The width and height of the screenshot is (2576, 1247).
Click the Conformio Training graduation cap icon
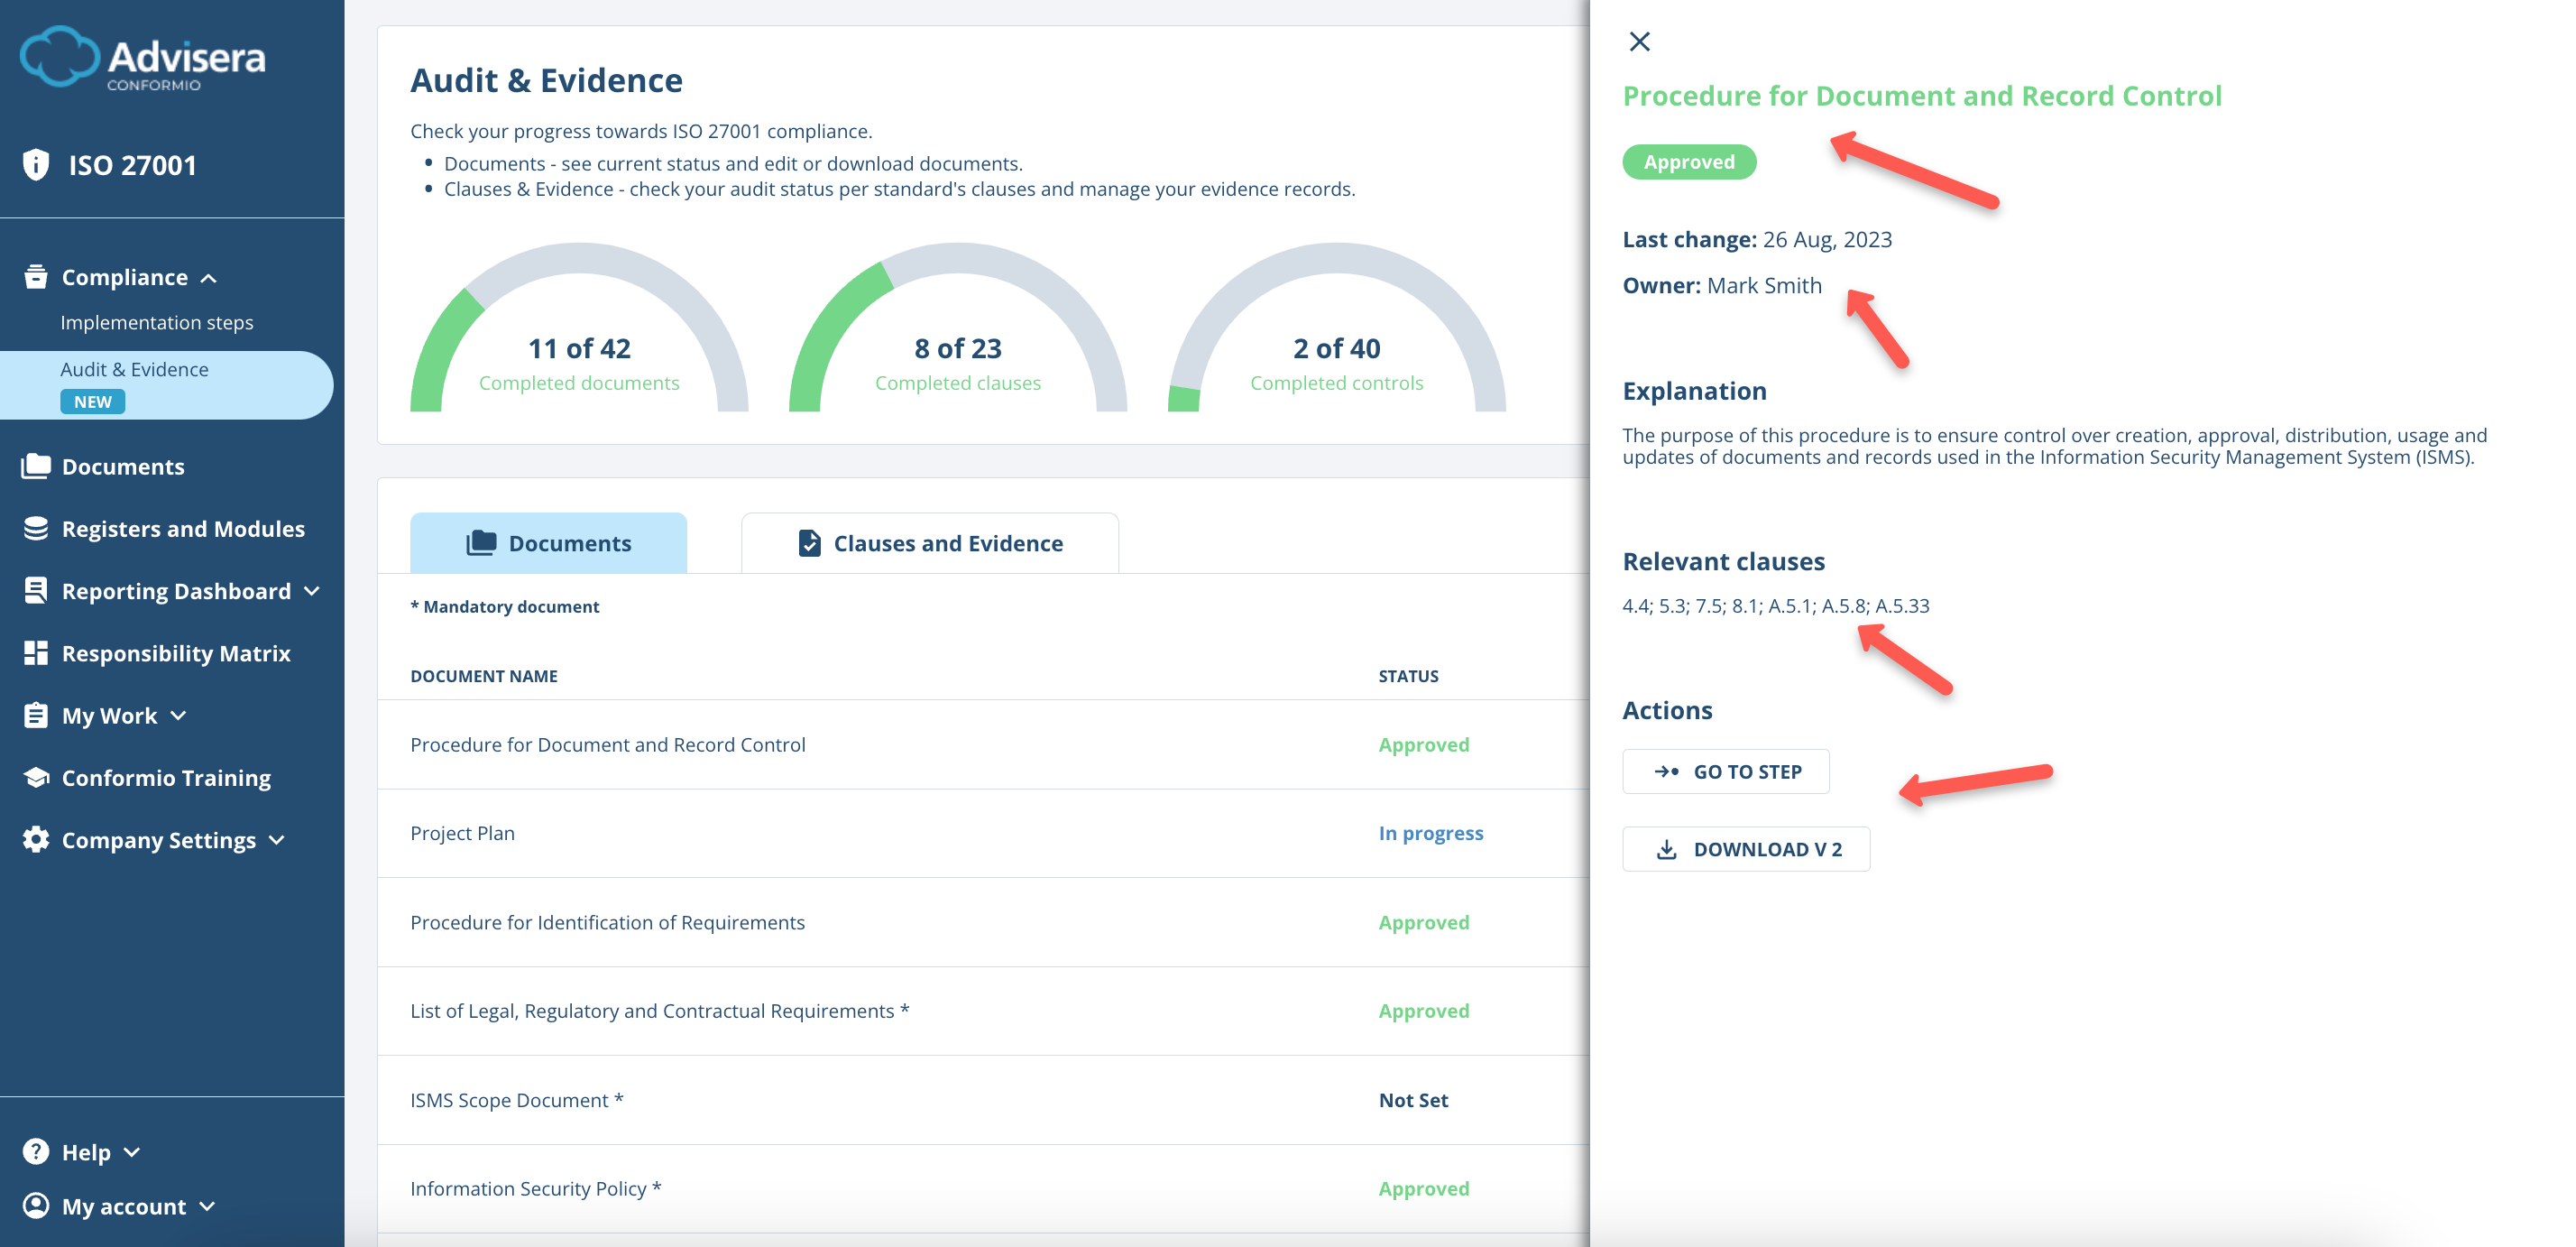tap(36, 777)
